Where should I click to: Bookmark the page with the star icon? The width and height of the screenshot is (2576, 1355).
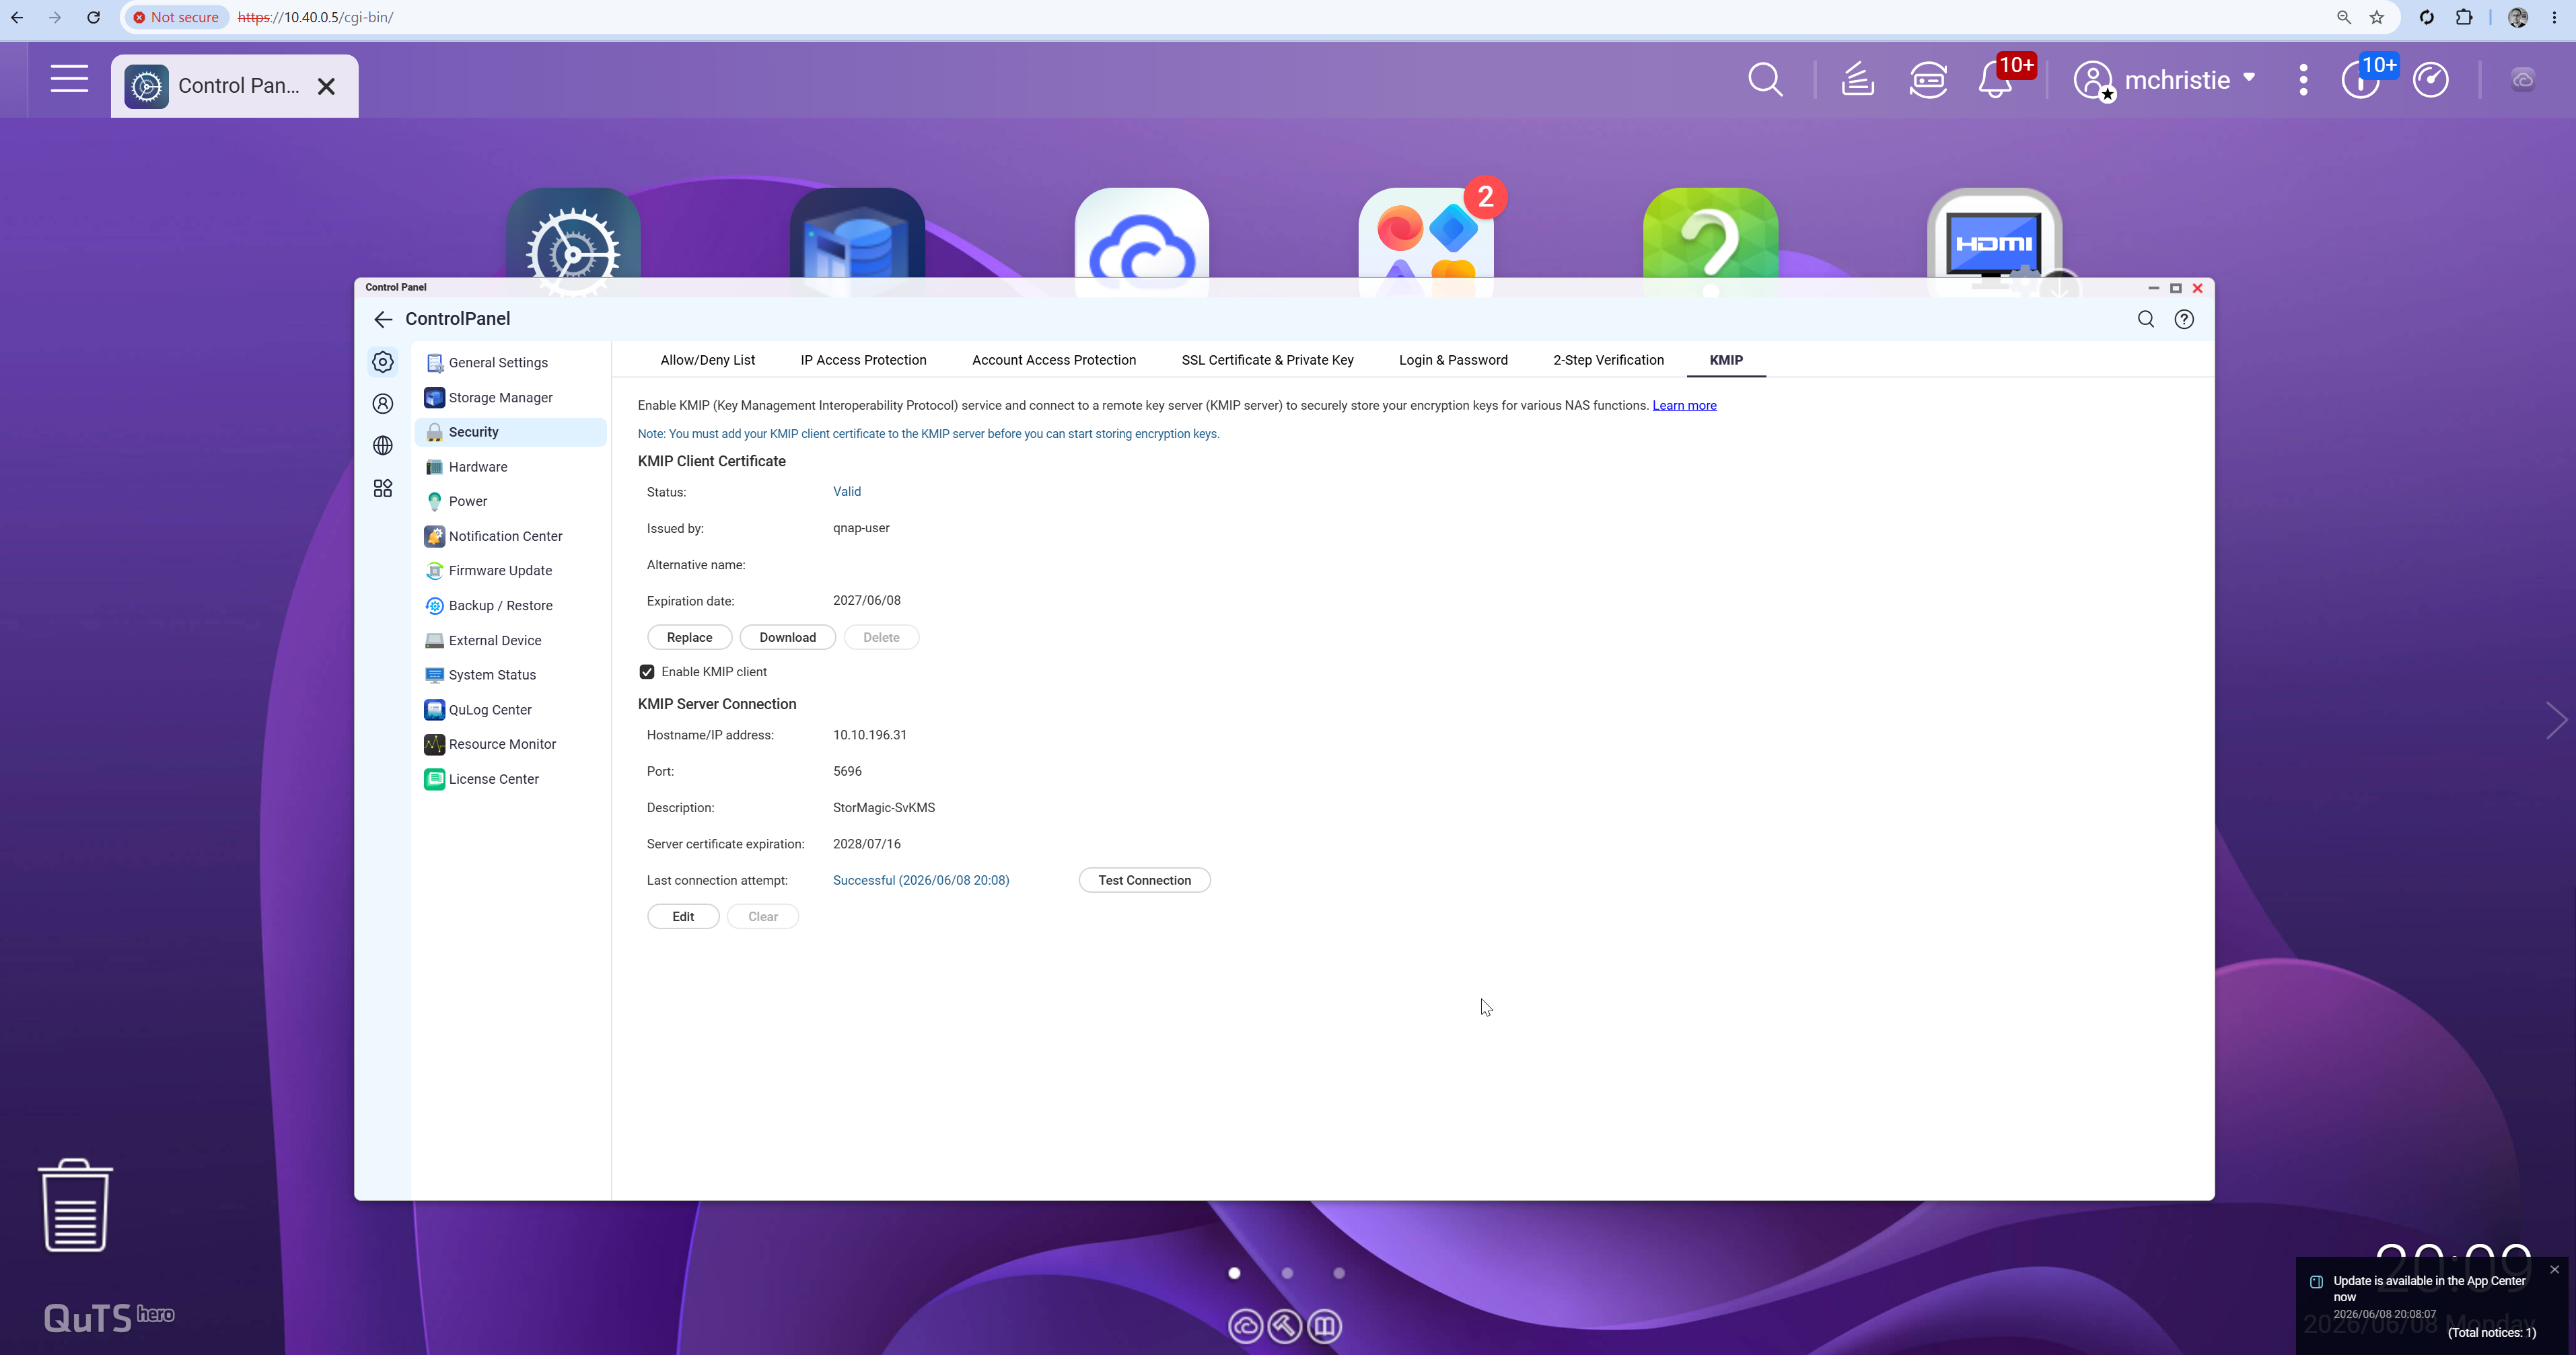(x=2377, y=17)
